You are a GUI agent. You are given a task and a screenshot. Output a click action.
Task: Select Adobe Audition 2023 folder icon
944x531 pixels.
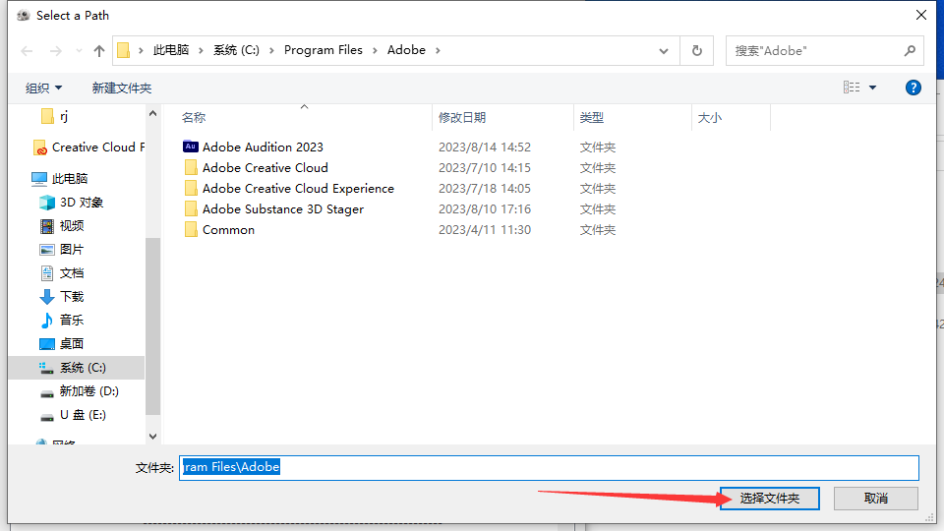tap(190, 147)
